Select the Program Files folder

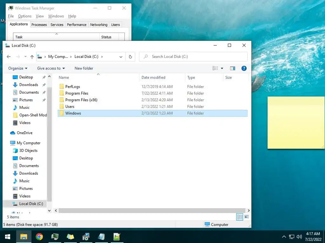point(153,93)
